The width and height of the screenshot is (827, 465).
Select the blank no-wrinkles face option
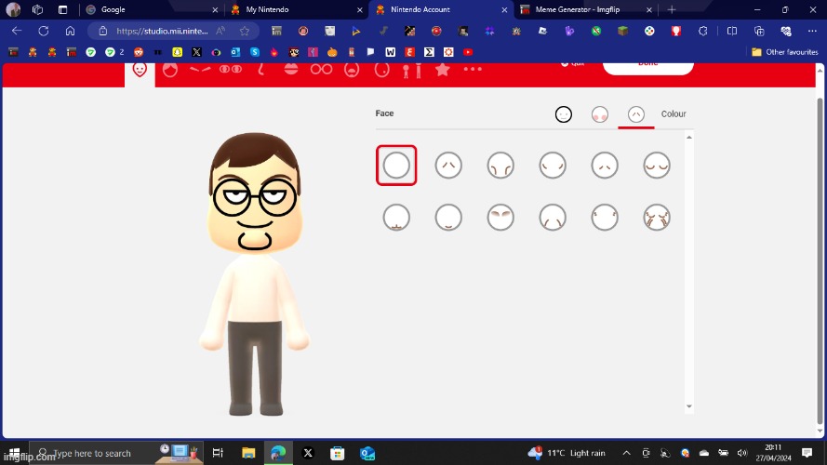[396, 166]
